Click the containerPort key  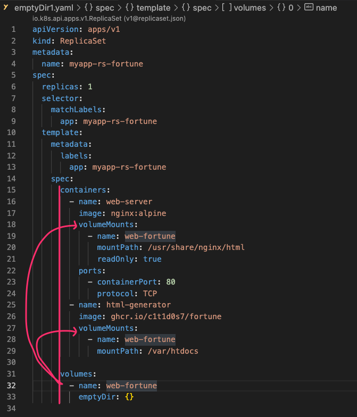click(127, 282)
